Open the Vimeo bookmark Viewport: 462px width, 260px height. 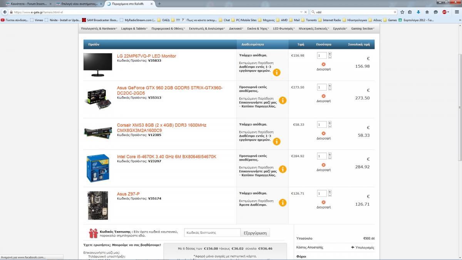tap(36, 20)
